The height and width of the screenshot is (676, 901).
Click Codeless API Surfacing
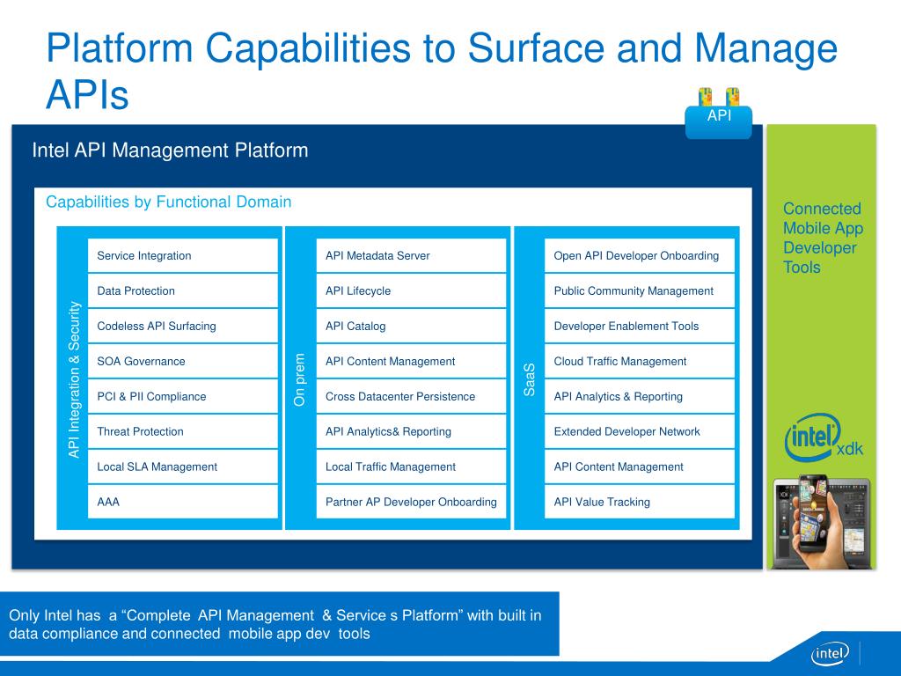pyautogui.click(x=183, y=326)
